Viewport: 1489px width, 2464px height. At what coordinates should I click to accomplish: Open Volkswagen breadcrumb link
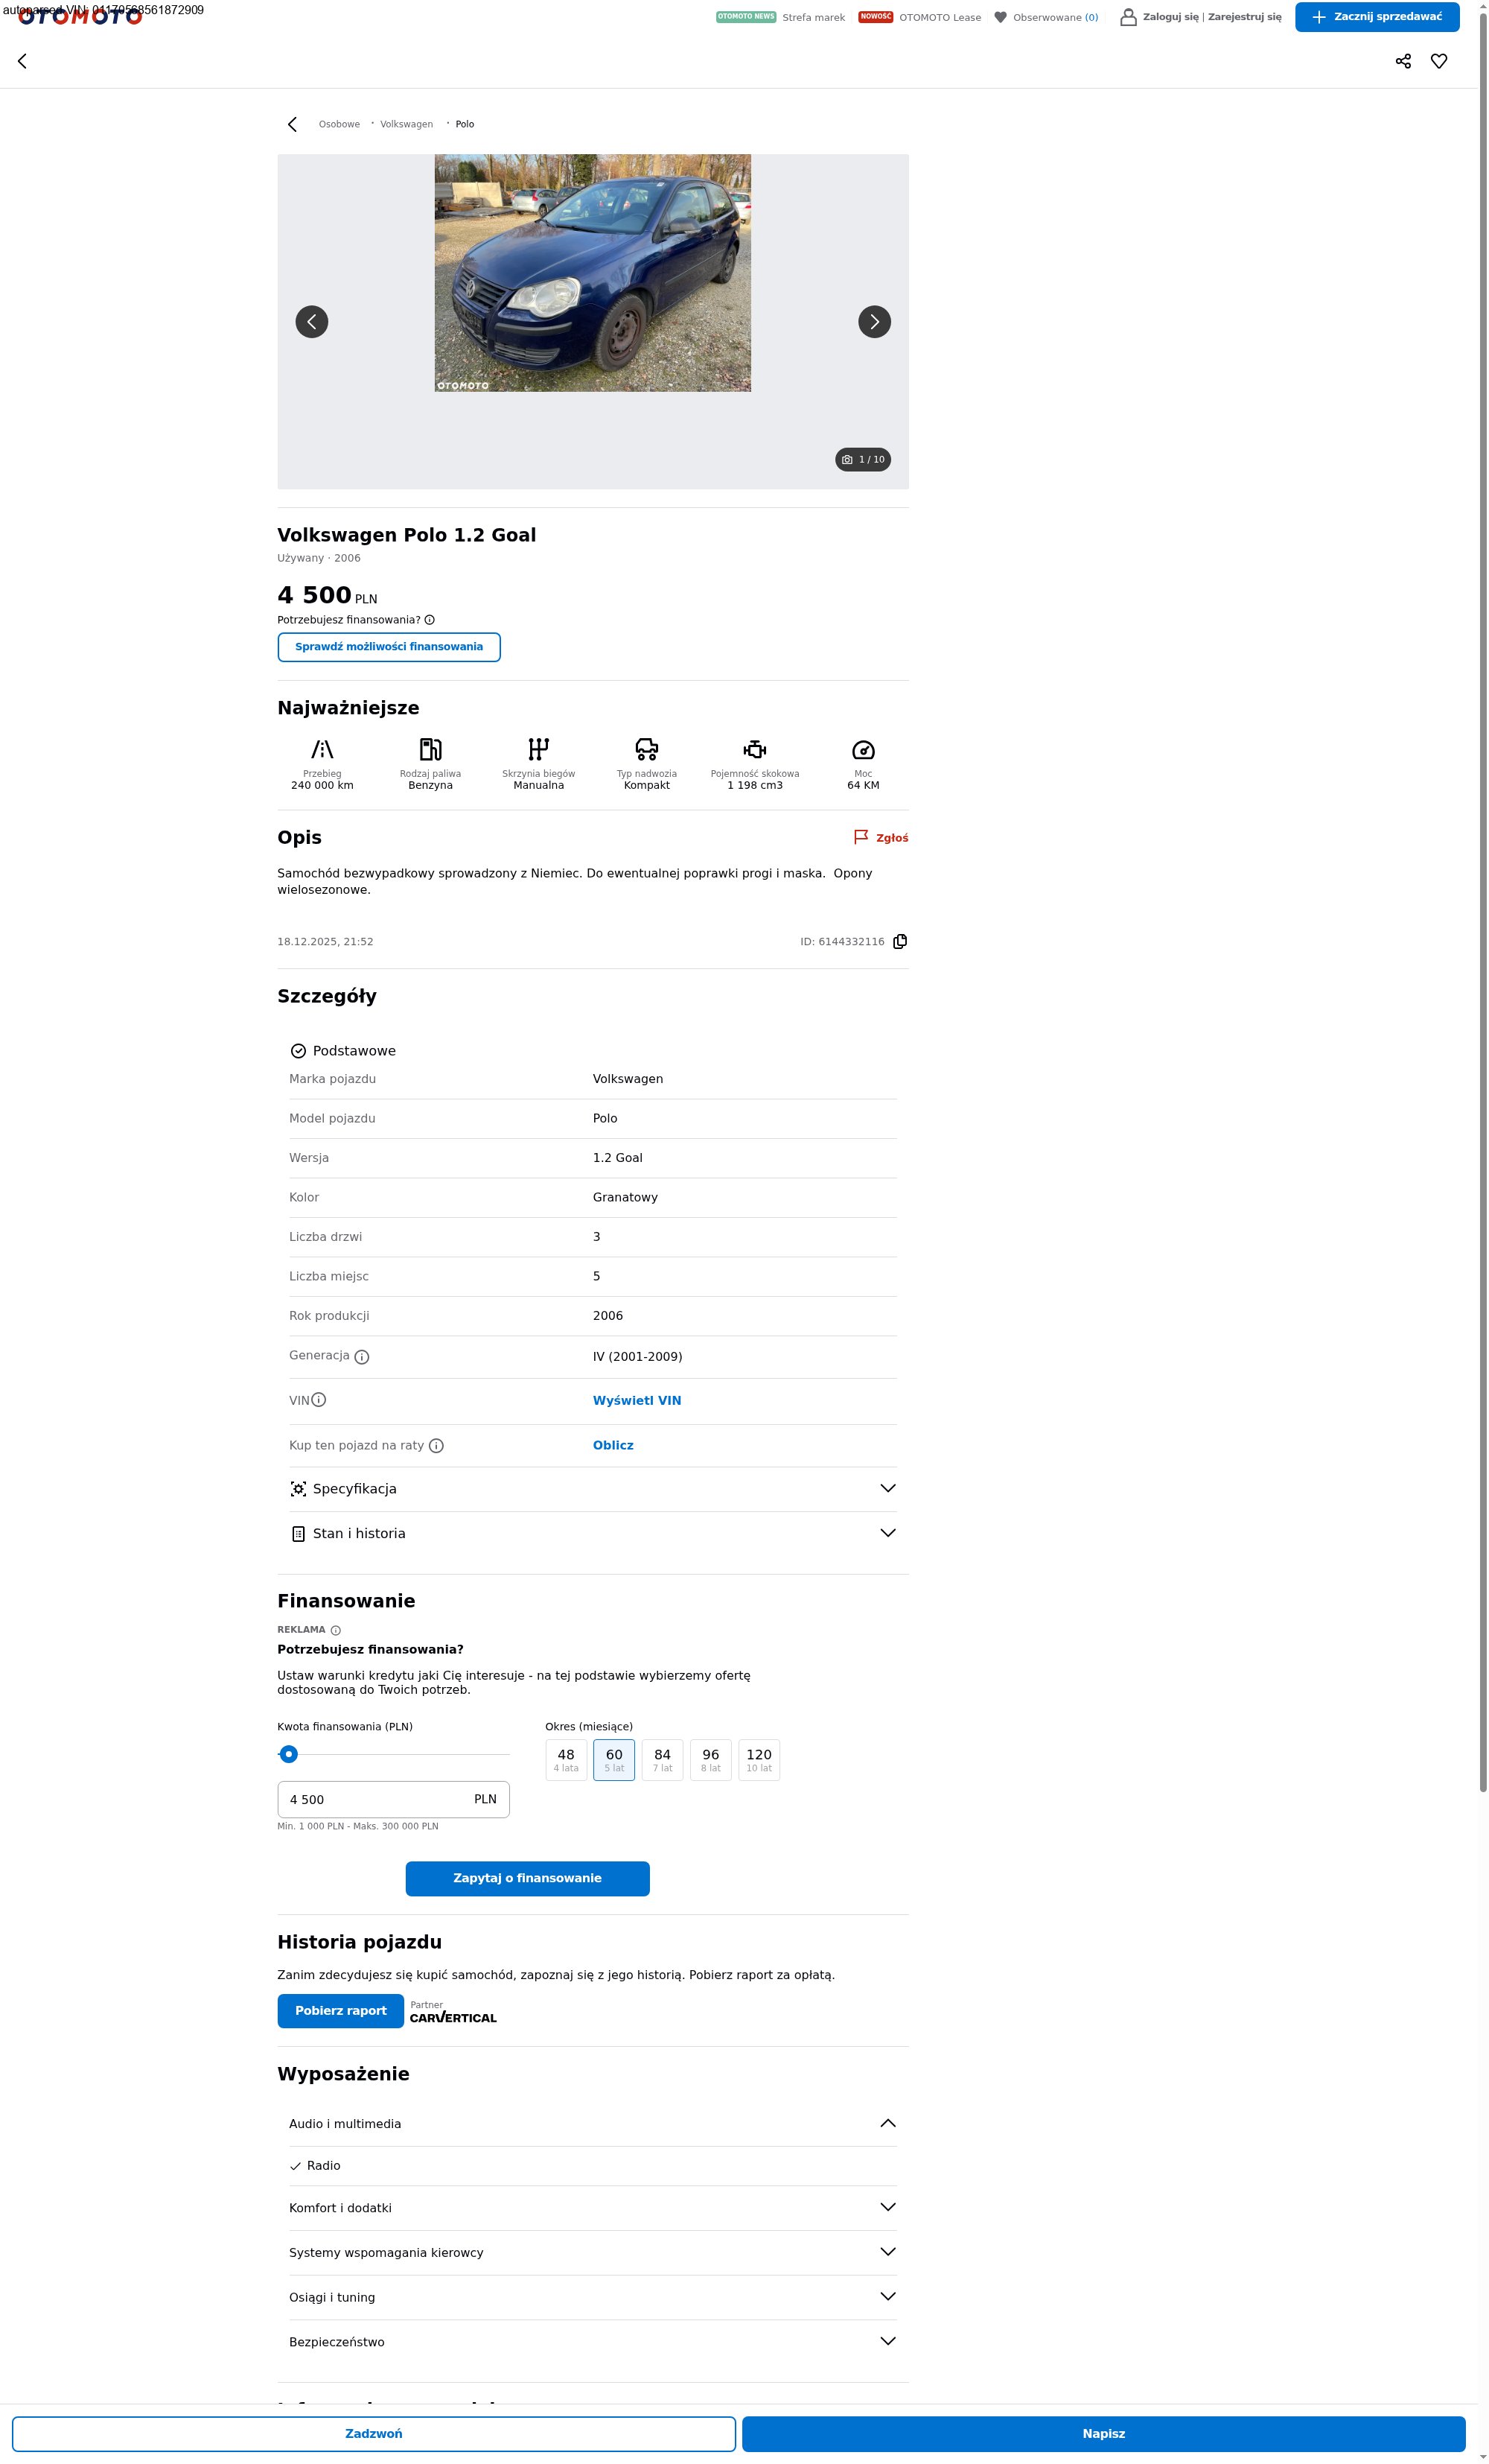[406, 124]
